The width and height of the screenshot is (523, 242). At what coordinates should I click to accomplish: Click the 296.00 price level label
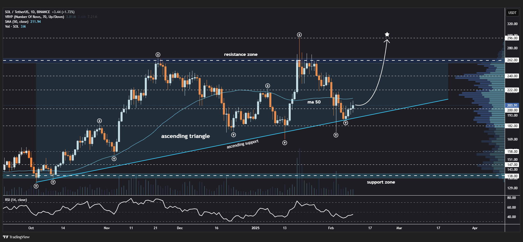click(x=512, y=38)
